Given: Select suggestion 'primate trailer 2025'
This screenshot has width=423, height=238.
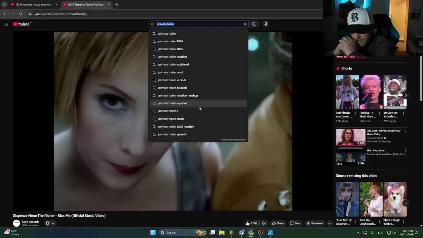Looking at the screenshot, I should click(198, 49).
